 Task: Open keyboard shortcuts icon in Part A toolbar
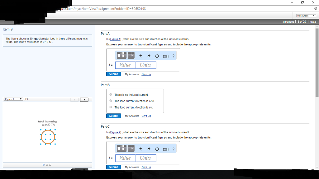[x=165, y=55]
